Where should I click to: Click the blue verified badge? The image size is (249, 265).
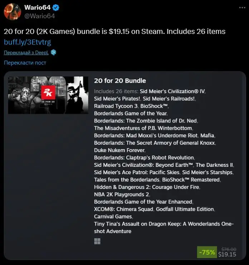(x=56, y=8)
